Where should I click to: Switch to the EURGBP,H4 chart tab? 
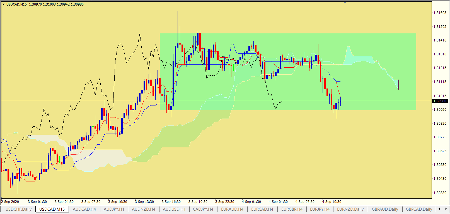[x=292, y=209]
